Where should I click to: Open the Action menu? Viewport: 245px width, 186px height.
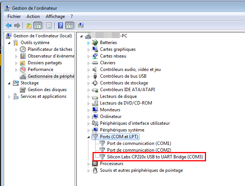(x=33, y=16)
